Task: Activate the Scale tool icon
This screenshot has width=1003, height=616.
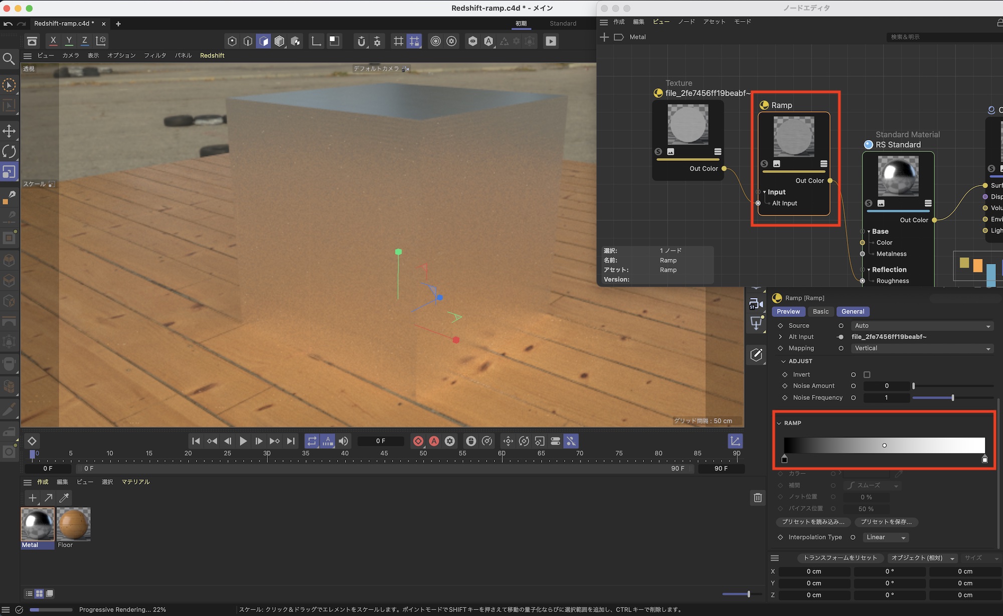Action: pos(9,172)
